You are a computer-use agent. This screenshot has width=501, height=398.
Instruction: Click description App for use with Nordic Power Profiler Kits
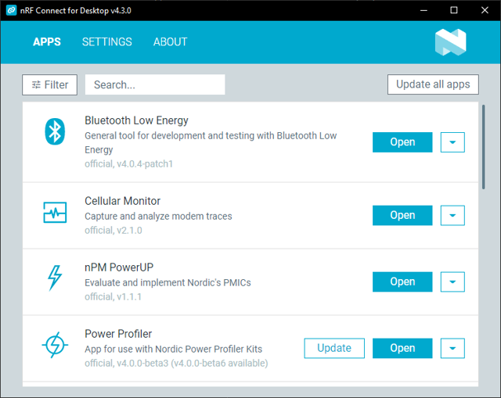pyautogui.click(x=173, y=349)
